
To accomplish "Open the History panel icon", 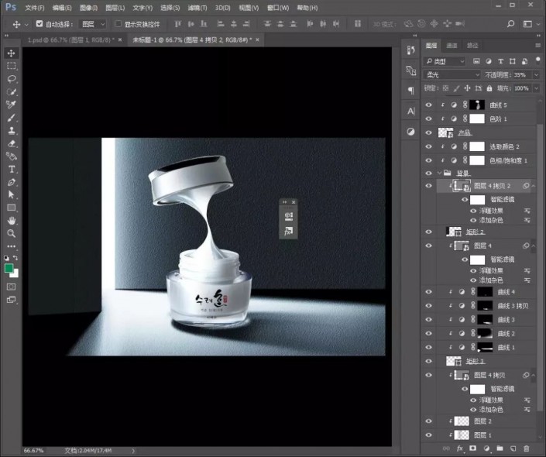I will (x=411, y=50).
